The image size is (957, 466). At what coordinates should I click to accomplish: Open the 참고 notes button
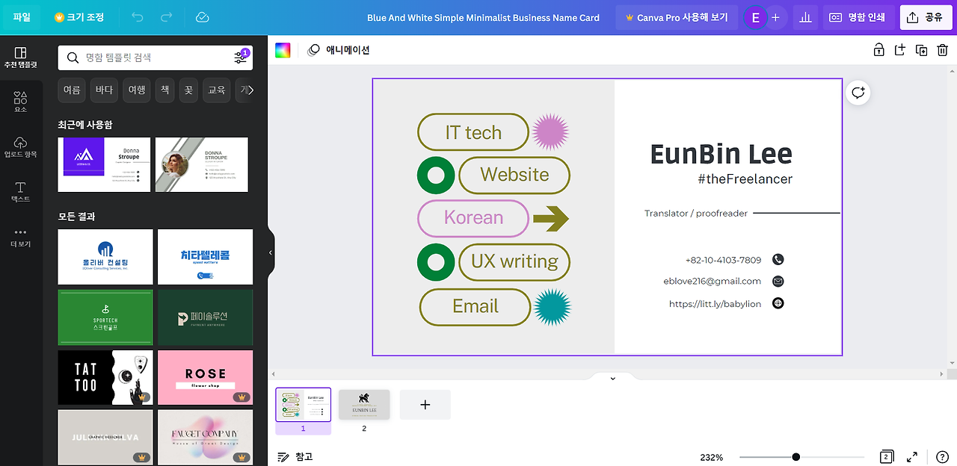point(295,457)
